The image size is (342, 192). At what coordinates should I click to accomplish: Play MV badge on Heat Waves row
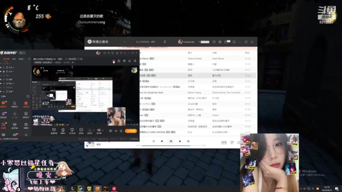[x=152, y=58]
